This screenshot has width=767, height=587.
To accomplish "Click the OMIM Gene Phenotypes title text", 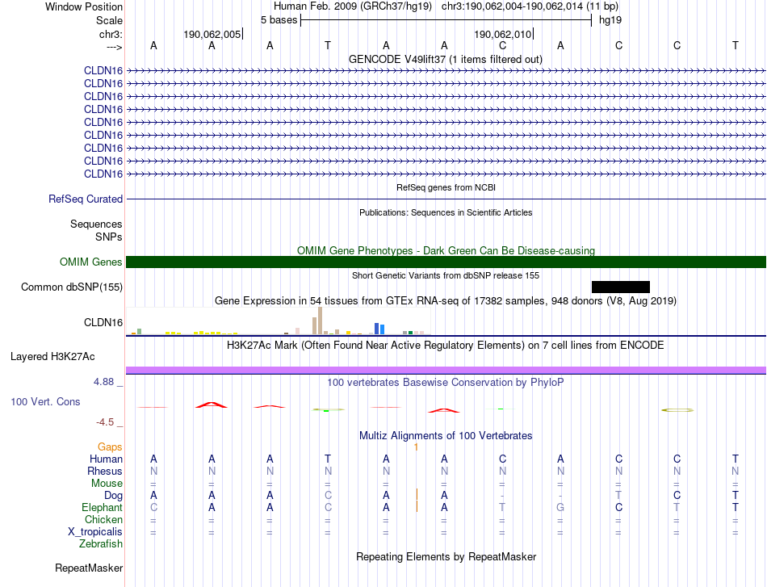I will tap(446, 250).
